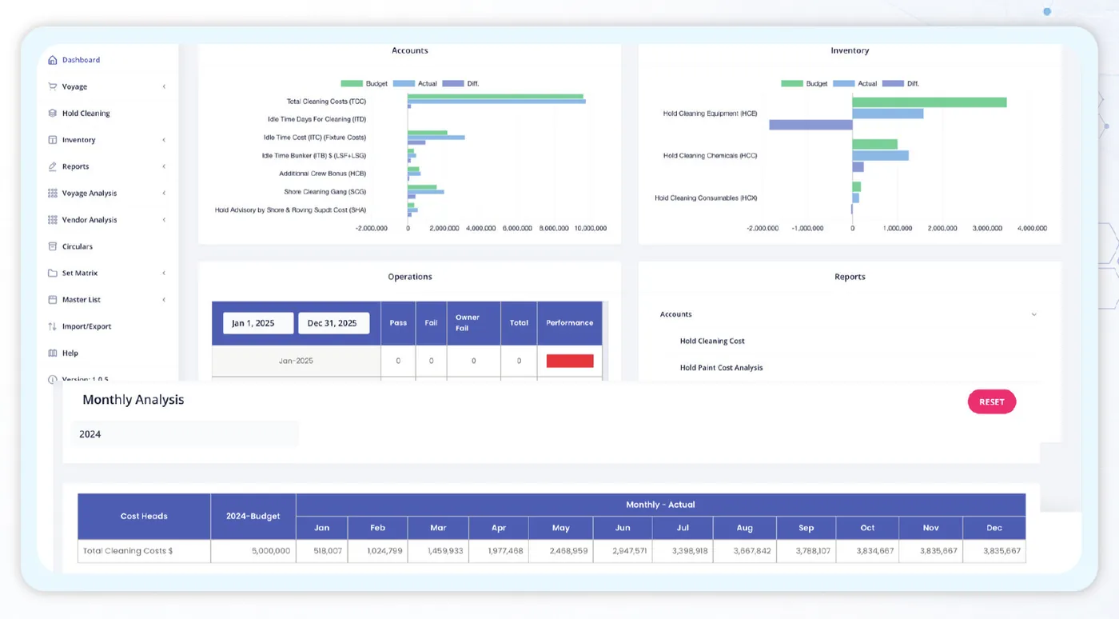Open Circulars via its sidebar icon

point(53,246)
